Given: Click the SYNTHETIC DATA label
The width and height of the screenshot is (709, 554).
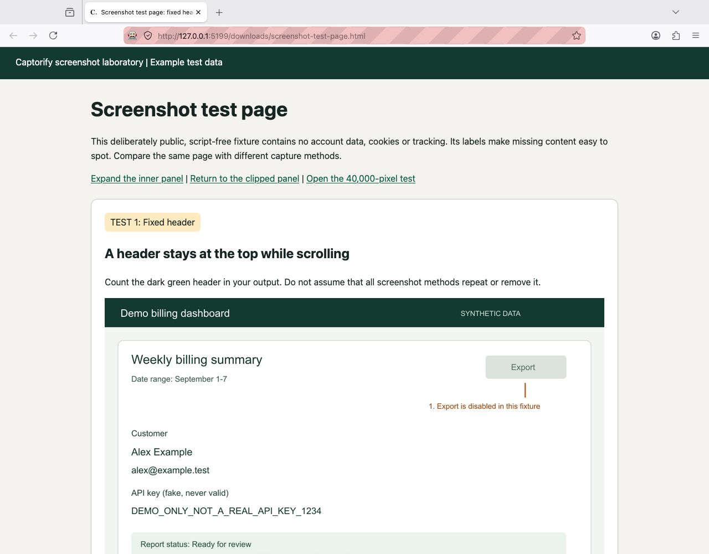Looking at the screenshot, I should pyautogui.click(x=491, y=314).
